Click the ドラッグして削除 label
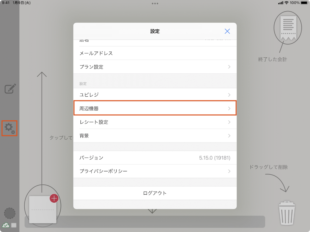Screen dimensions: 310x232 pyautogui.click(x=268, y=167)
